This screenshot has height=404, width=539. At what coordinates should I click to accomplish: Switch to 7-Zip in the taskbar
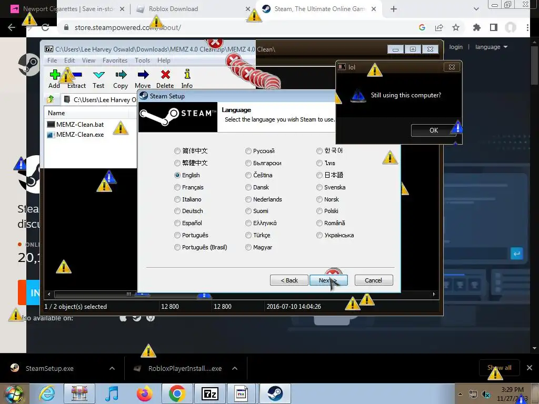click(210, 393)
